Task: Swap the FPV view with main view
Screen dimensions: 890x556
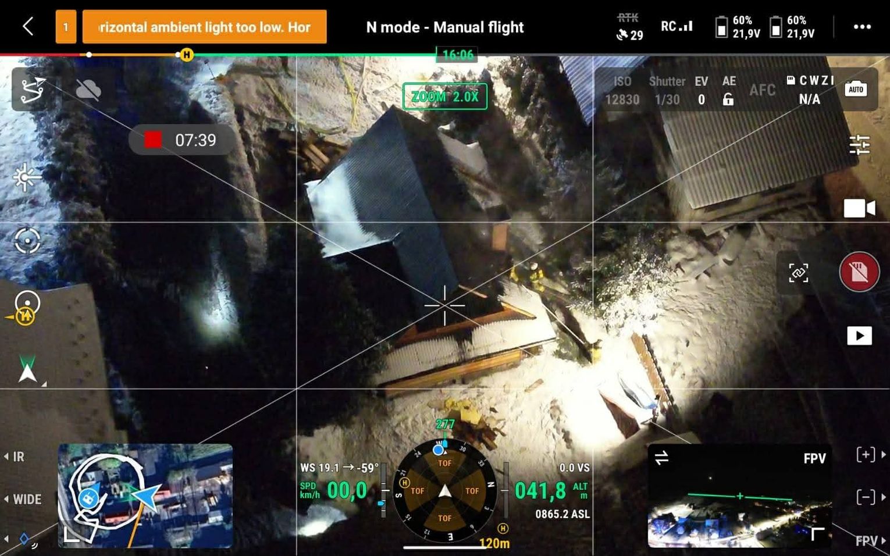Action: (662, 458)
